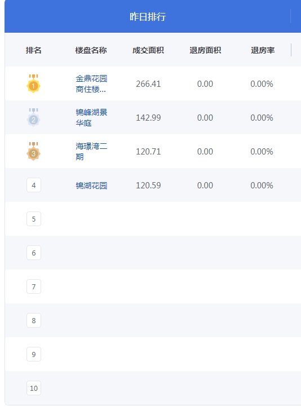Click 0.00% refund rate for 锦峰湖景华庭
Viewport: 301px width, 410px height.
coord(262,118)
